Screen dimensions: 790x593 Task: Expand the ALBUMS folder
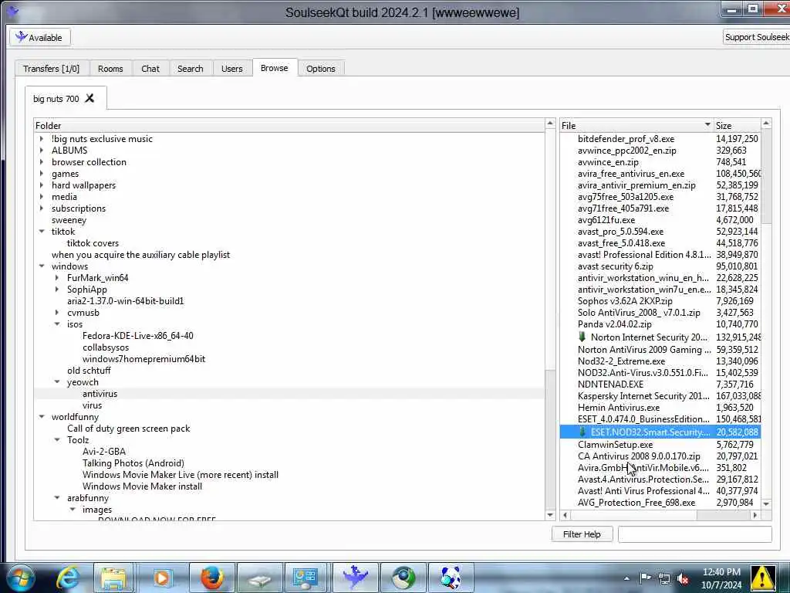[x=42, y=151]
